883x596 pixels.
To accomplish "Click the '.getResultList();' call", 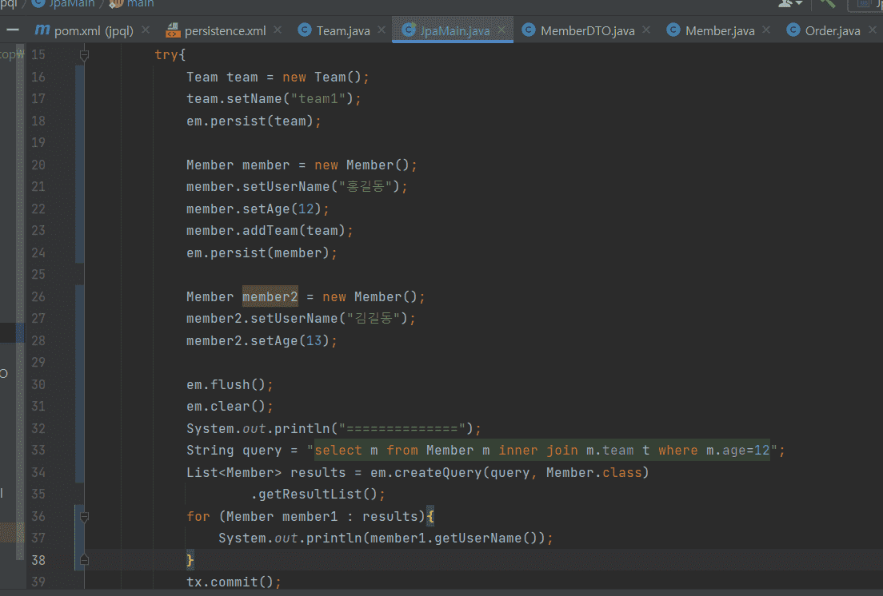I will pyautogui.click(x=318, y=495).
